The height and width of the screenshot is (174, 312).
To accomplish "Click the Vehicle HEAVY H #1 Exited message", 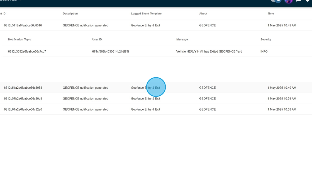I will [x=209, y=51].
